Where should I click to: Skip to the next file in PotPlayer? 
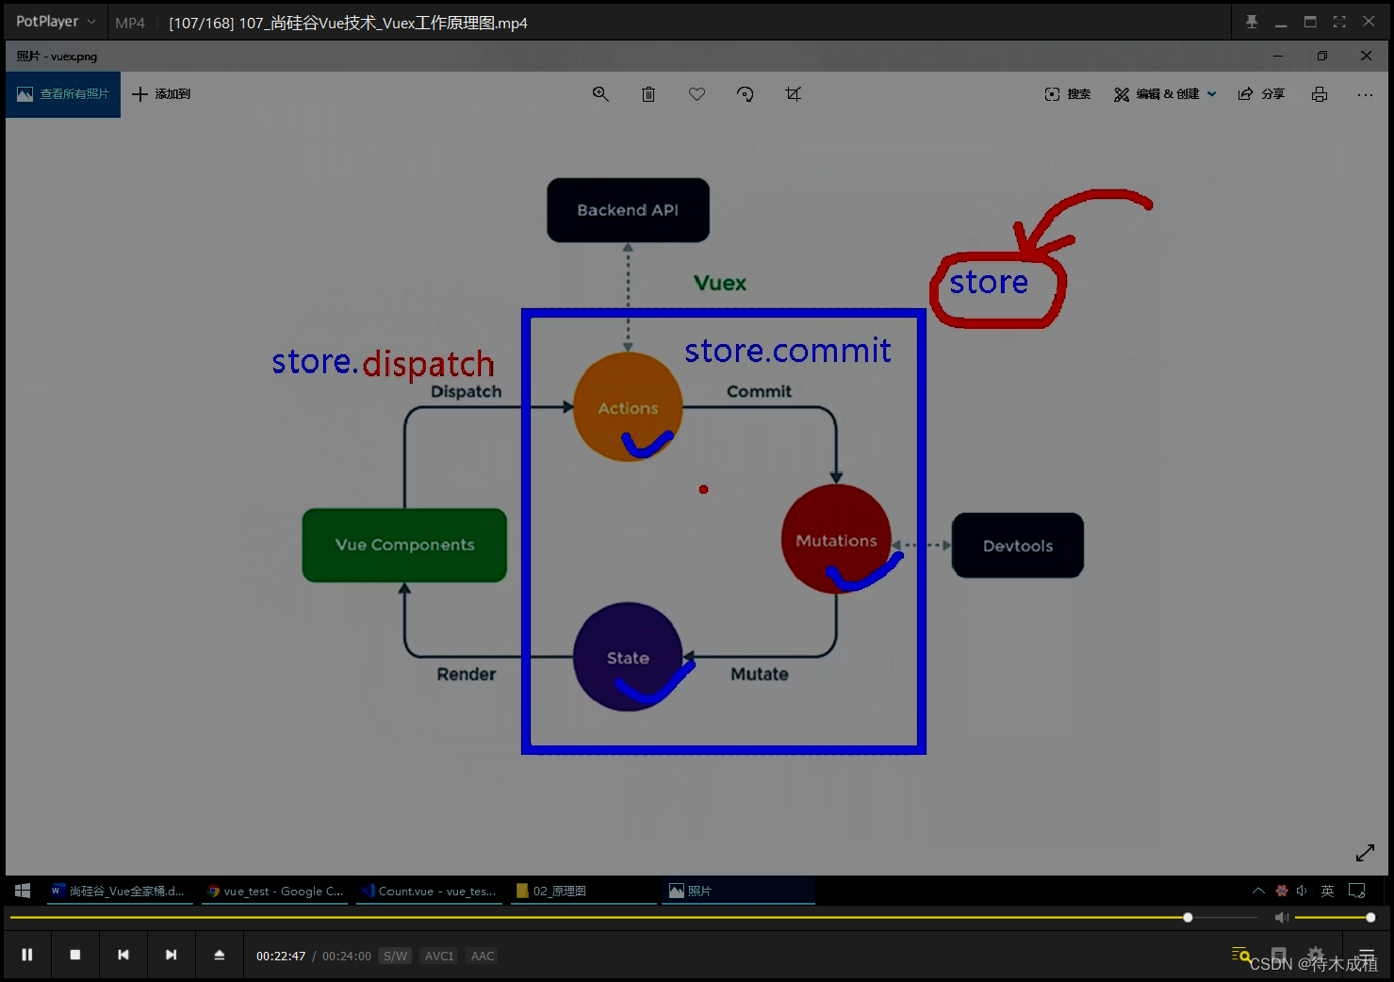pos(172,955)
